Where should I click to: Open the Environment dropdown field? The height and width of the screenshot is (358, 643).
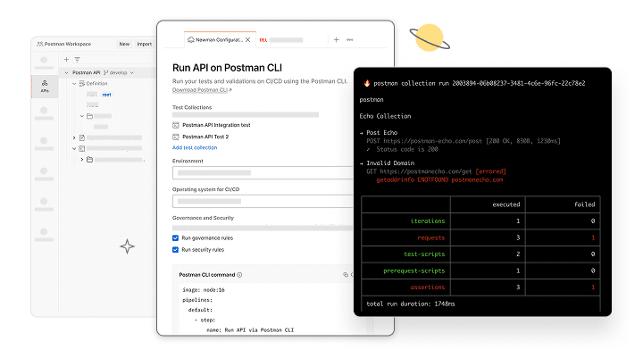point(263,172)
